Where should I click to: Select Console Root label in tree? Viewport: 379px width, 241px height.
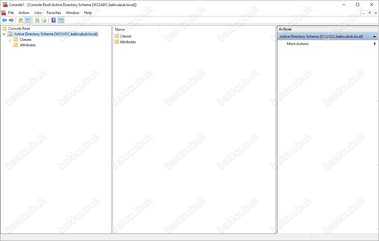point(19,28)
